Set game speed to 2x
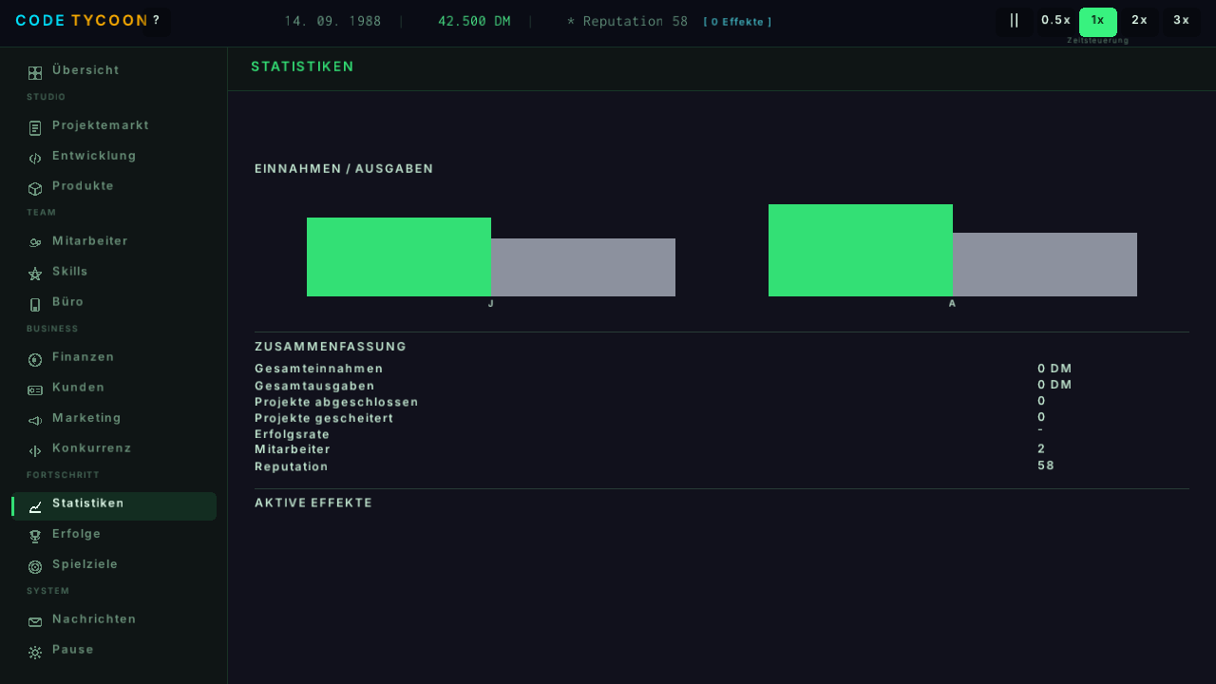1216x684 pixels. click(x=1139, y=21)
